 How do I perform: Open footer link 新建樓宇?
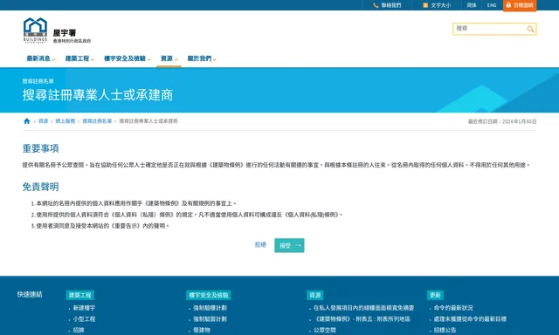84,308
